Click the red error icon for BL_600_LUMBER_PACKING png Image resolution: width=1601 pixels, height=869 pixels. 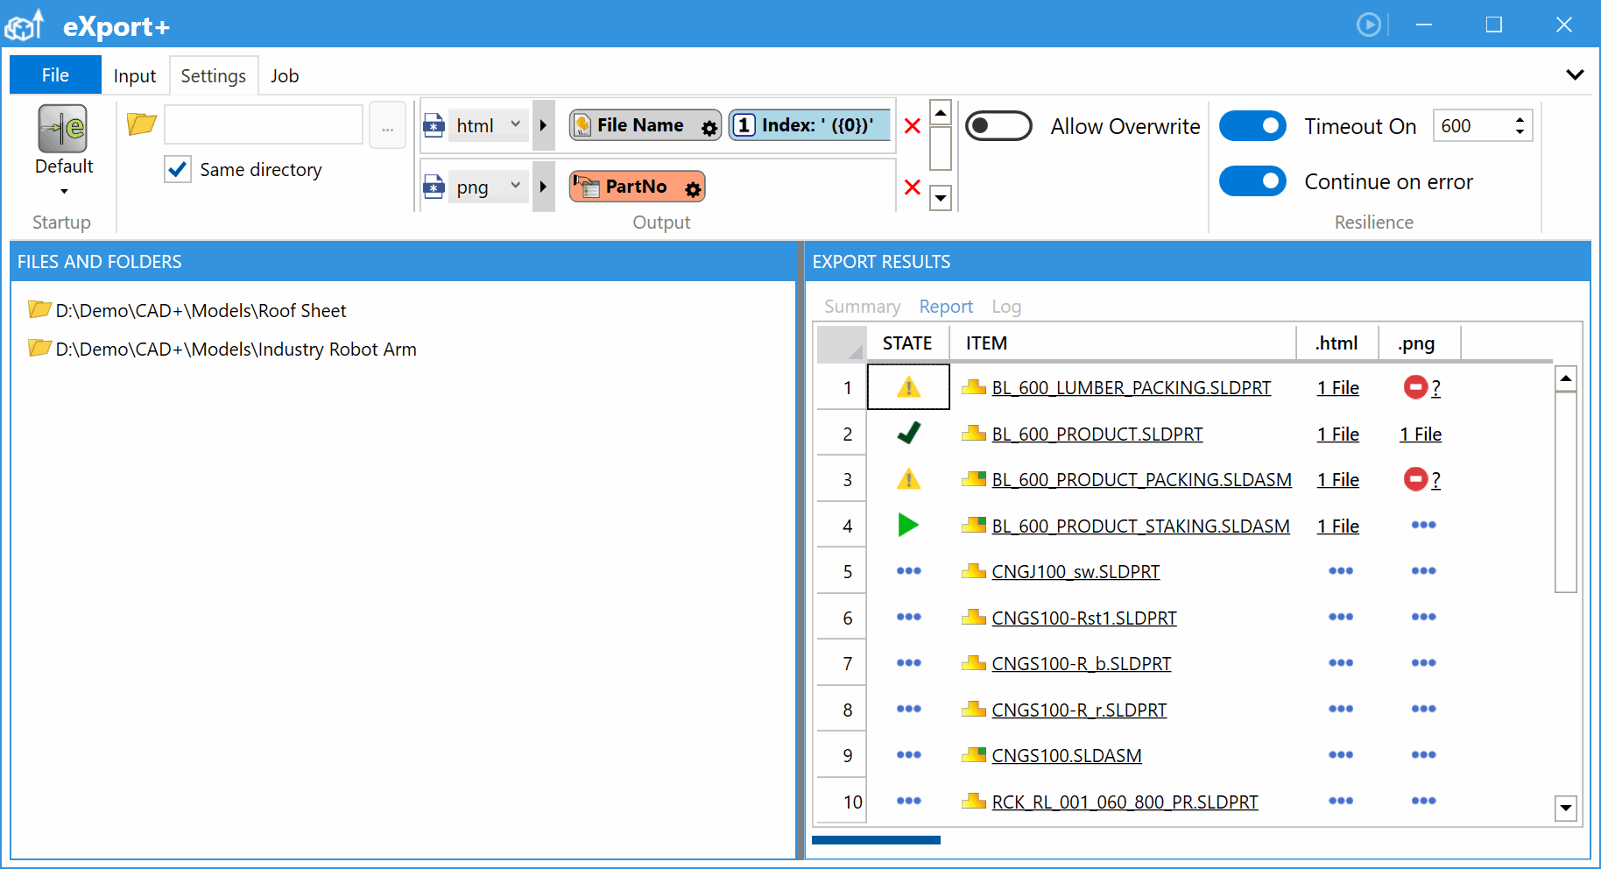click(1415, 387)
